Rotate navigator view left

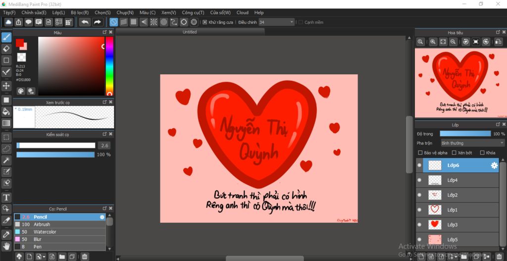tap(465, 42)
